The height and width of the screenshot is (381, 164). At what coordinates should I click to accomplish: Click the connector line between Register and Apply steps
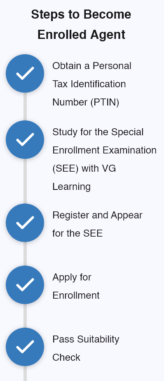[25, 254]
